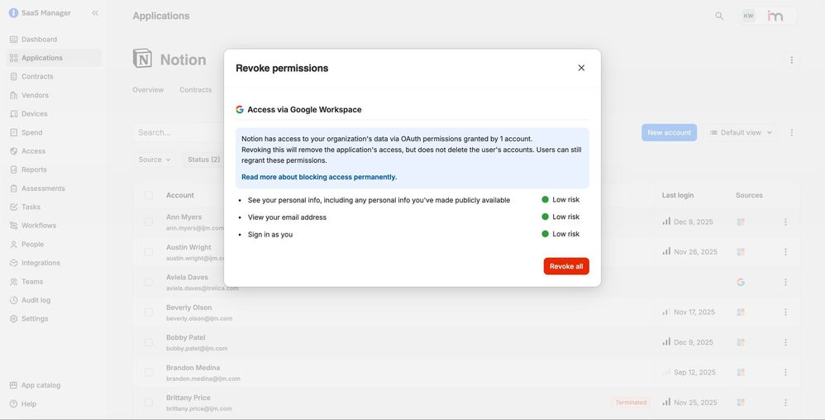Switch to the Overview tab

pyautogui.click(x=148, y=89)
